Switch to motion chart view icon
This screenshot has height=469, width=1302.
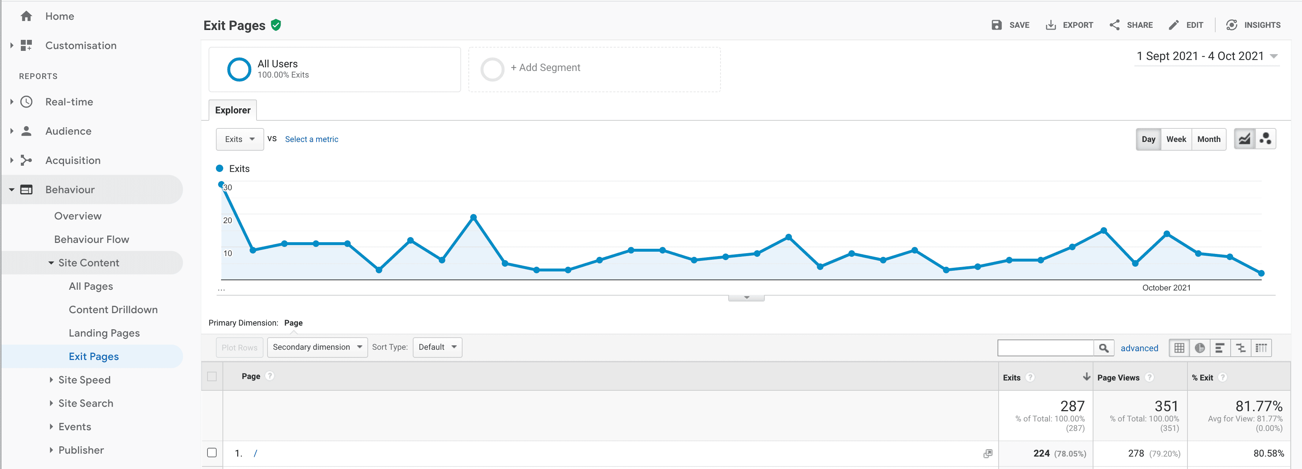tap(1265, 139)
